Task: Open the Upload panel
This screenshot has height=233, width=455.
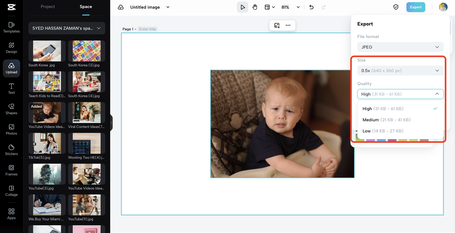Action: click(11, 68)
